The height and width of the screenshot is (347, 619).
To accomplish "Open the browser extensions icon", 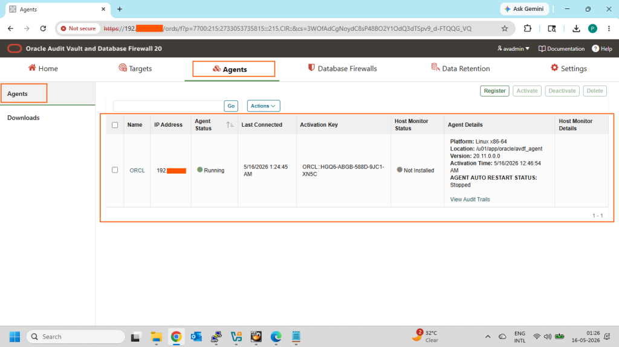I will click(527, 28).
